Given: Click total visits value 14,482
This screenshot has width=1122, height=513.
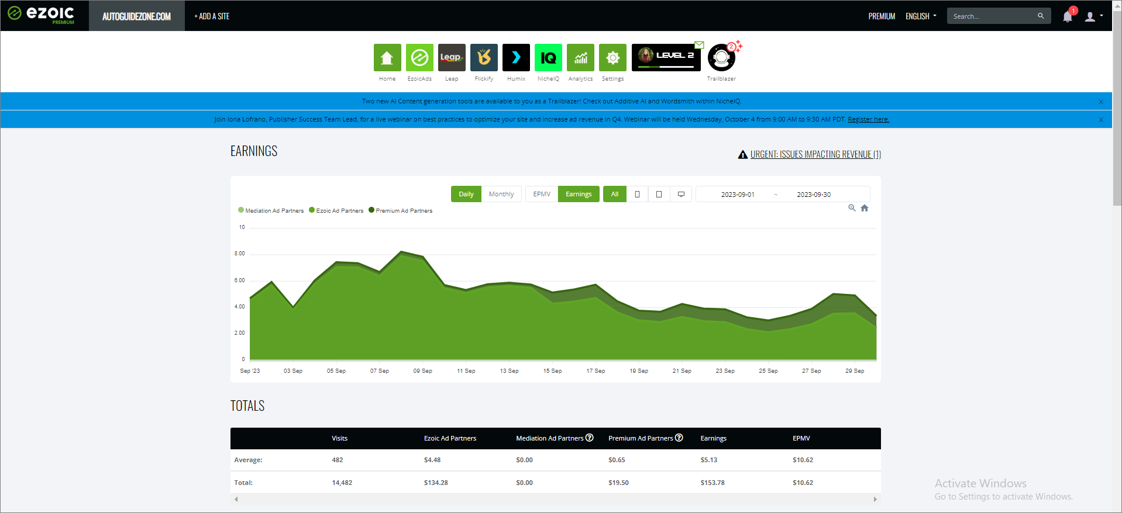Looking at the screenshot, I should [342, 483].
